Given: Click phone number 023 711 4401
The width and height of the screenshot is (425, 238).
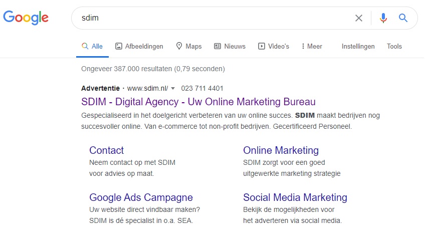Looking at the screenshot, I should click(x=202, y=88).
